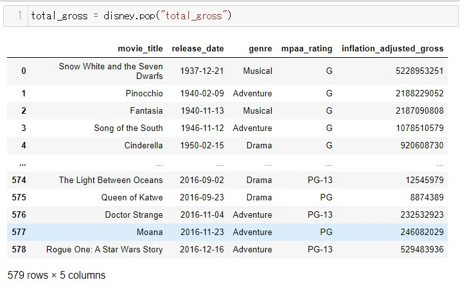Click row index 3
The image size is (460, 289).
pos(24,128)
